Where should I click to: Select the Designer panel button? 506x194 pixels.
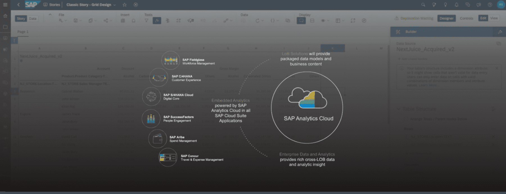[x=446, y=18]
